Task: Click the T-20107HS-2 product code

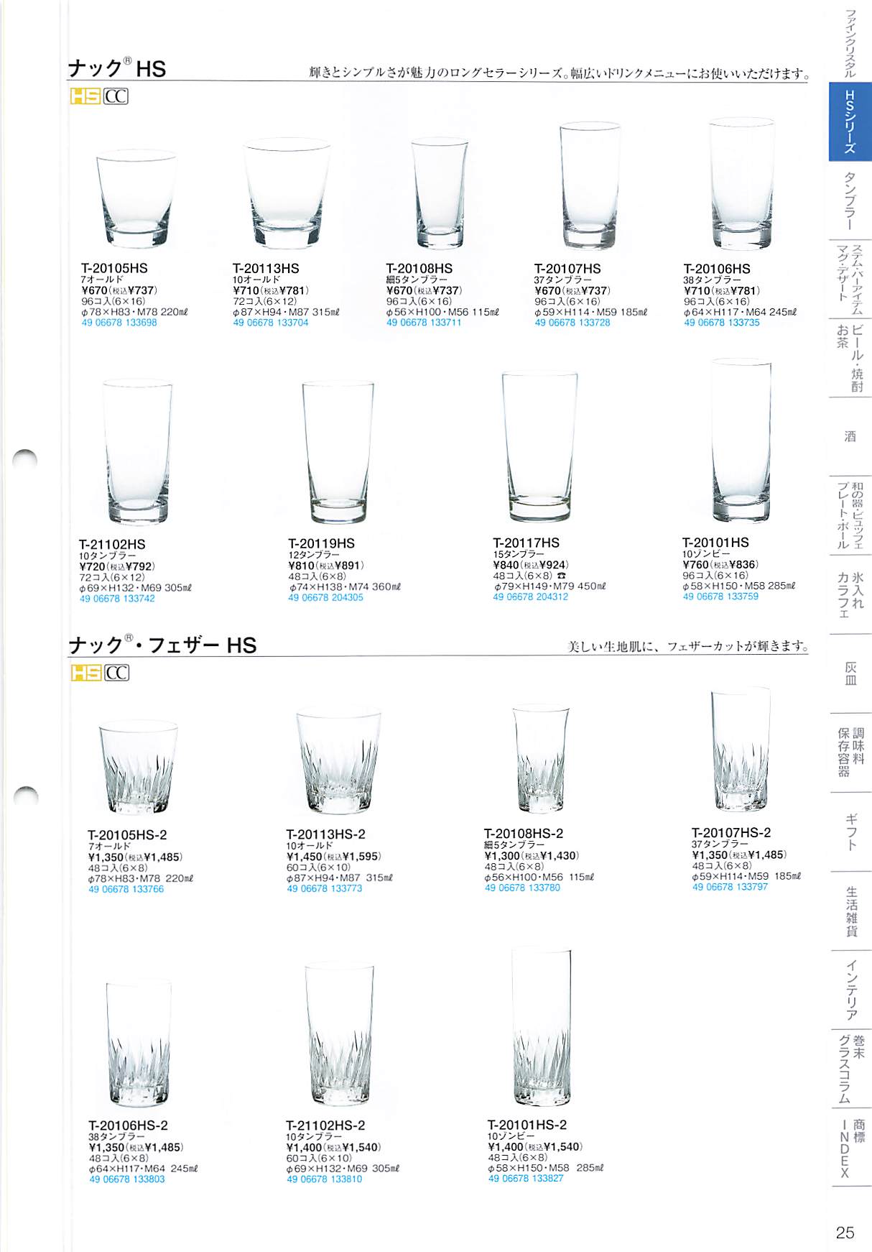Action: click(731, 832)
